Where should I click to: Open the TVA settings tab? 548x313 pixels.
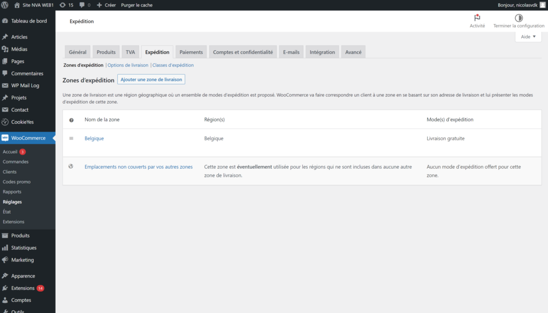(x=131, y=52)
